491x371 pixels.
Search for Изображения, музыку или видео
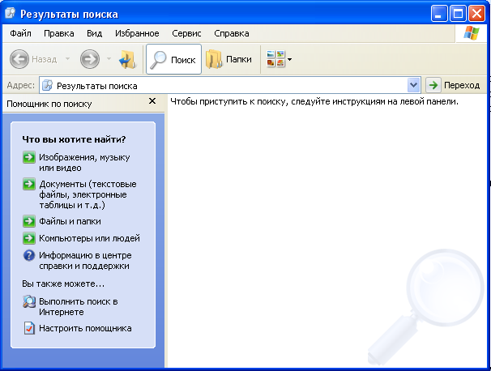click(84, 163)
